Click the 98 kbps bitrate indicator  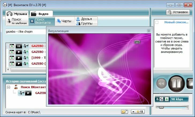pyautogui.click(x=177, y=99)
